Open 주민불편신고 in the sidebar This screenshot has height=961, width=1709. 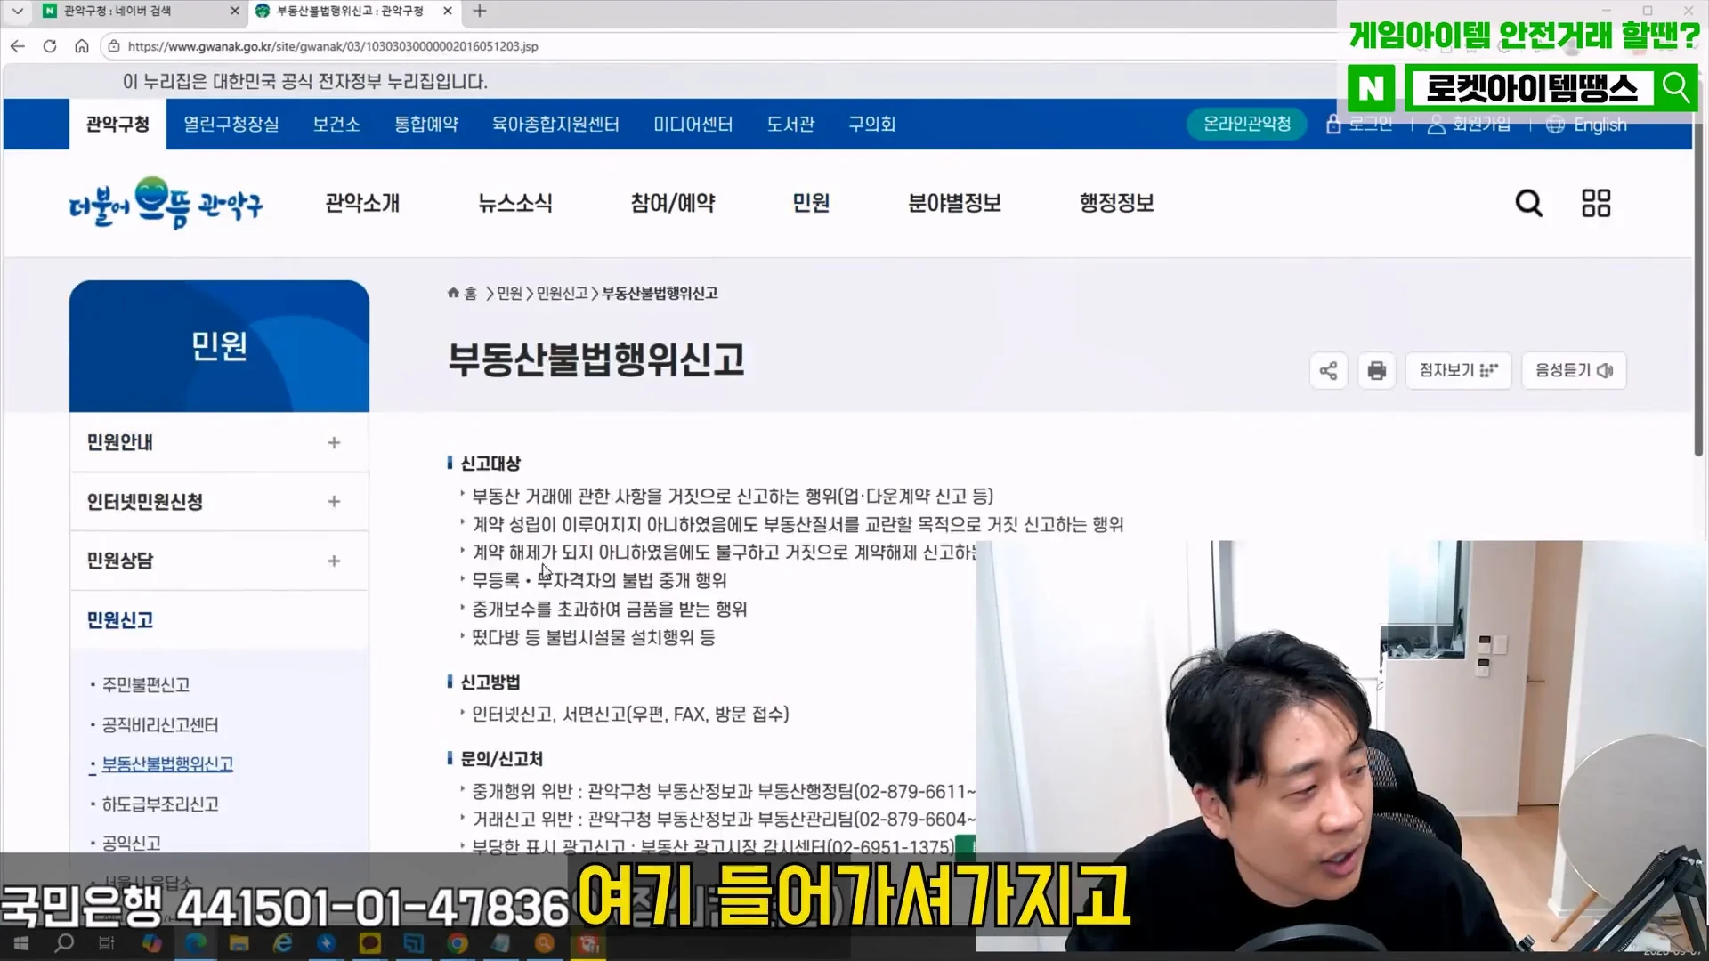click(146, 685)
